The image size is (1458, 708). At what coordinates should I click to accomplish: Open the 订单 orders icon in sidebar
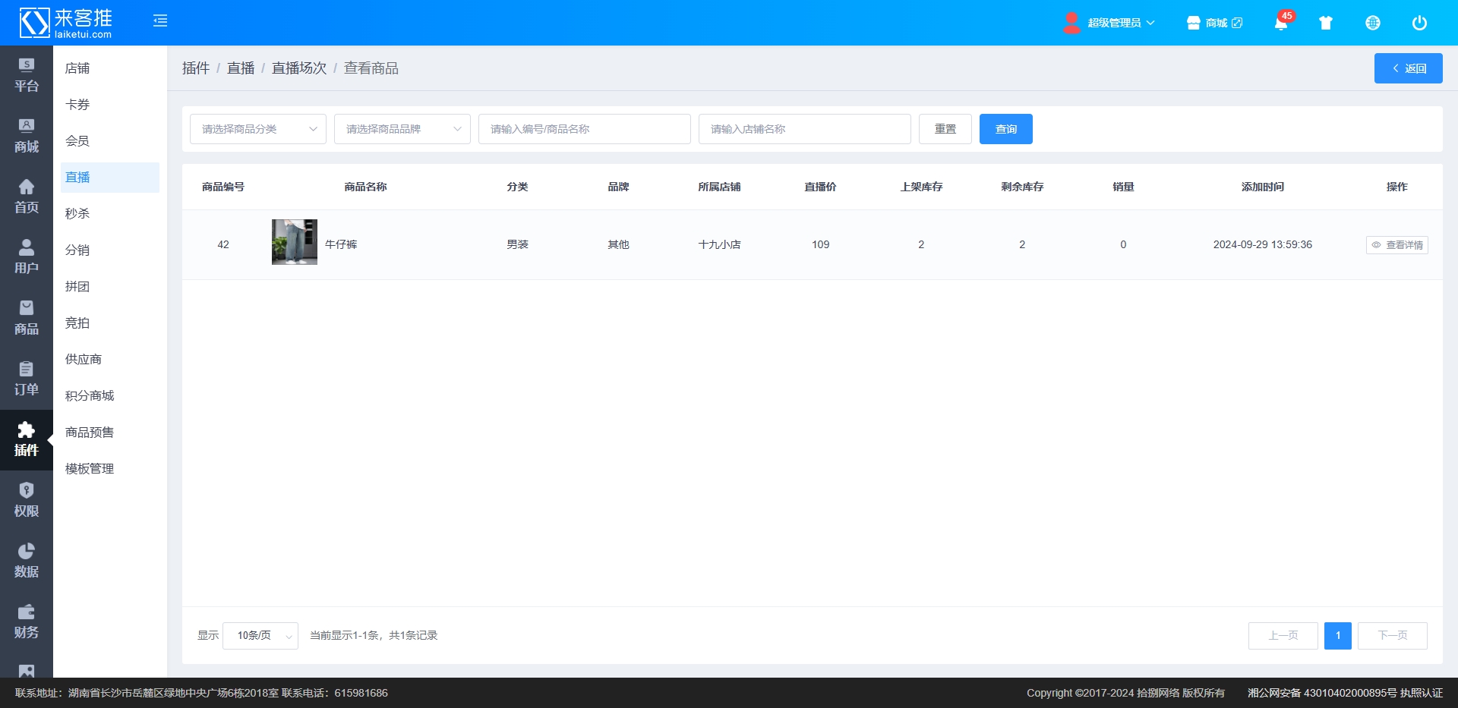[x=27, y=379]
